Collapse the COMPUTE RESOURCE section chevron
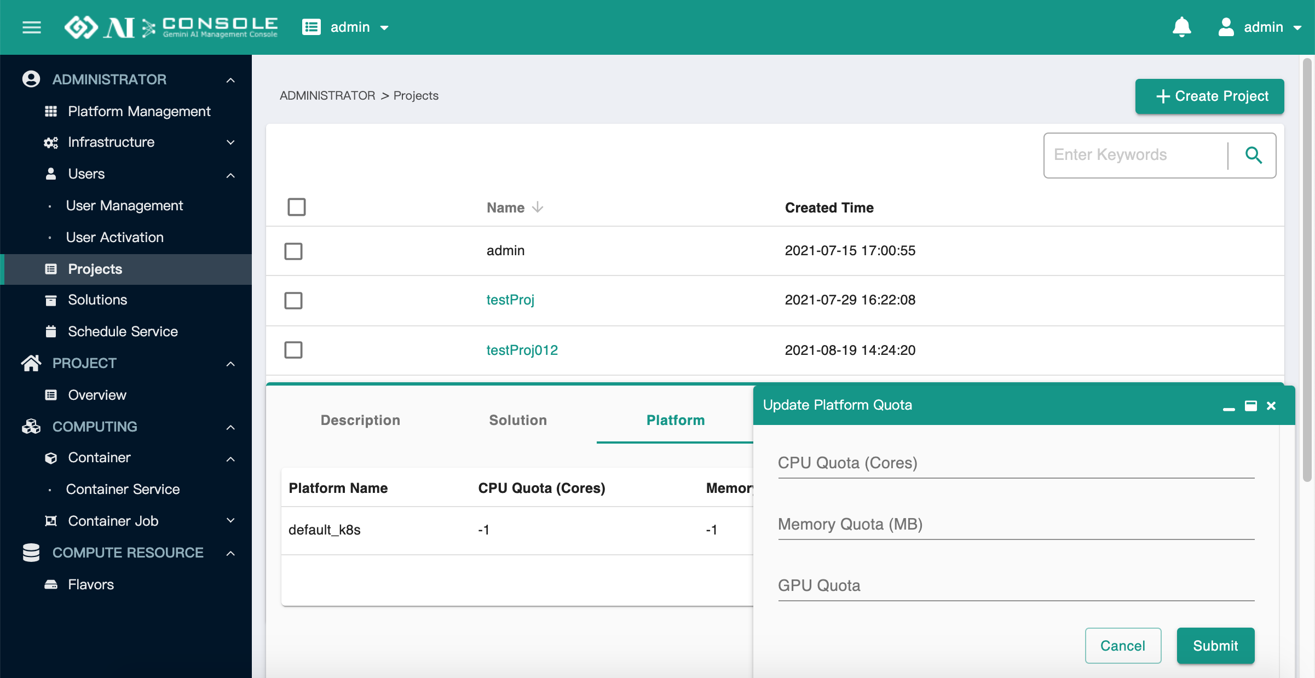This screenshot has width=1315, height=678. (230, 554)
